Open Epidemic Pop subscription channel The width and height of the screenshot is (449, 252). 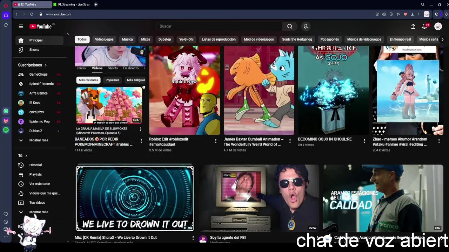(x=39, y=121)
